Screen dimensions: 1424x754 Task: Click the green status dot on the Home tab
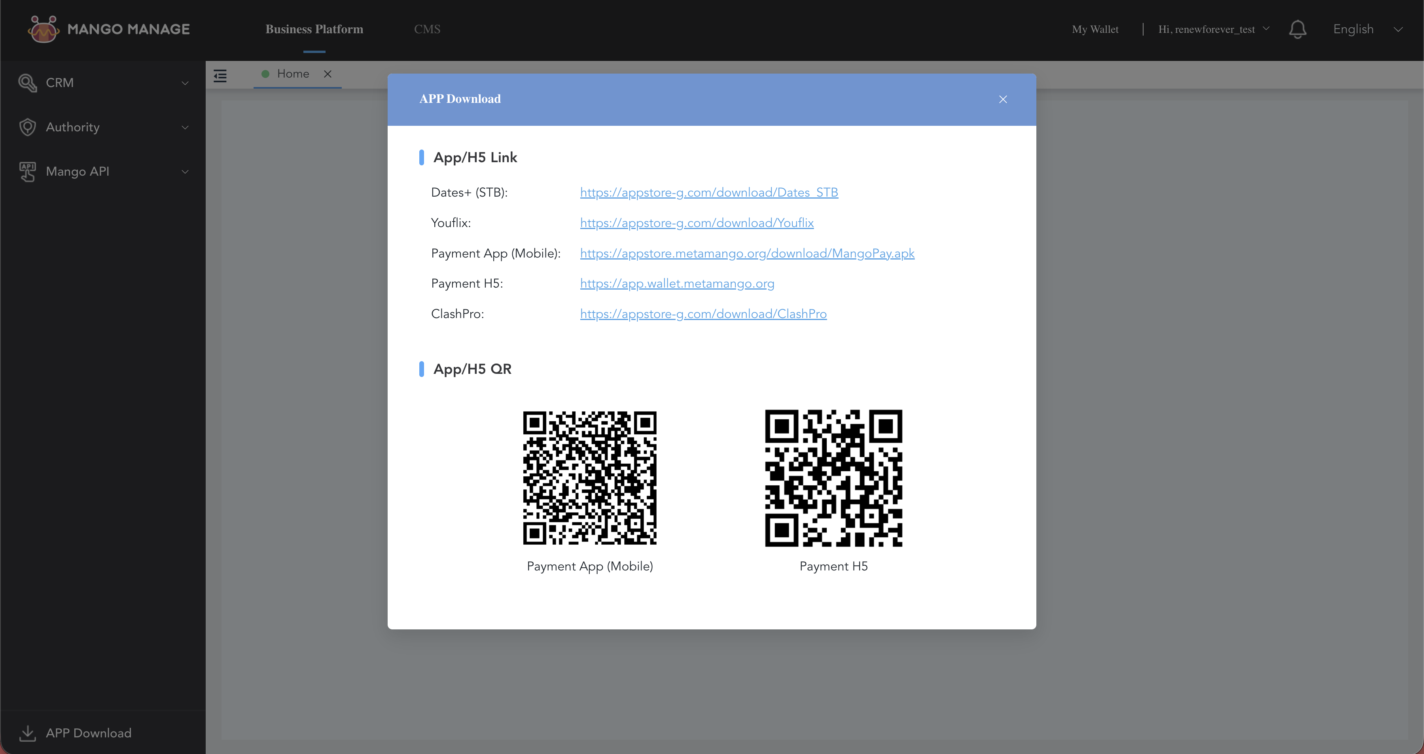coord(265,74)
